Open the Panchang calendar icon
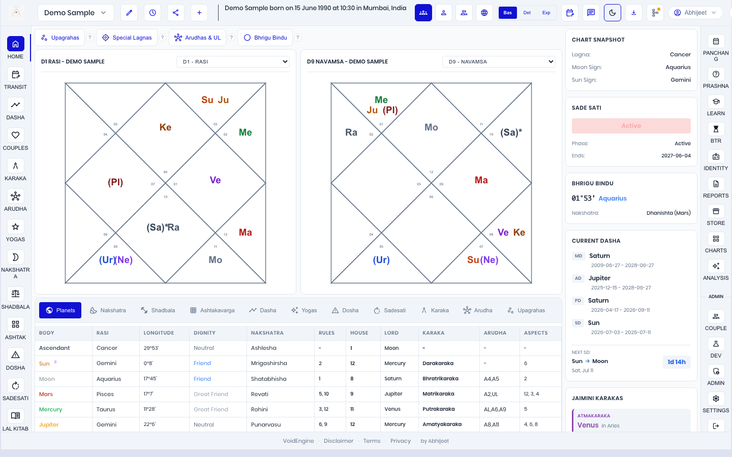This screenshot has height=457, width=732. [716, 41]
